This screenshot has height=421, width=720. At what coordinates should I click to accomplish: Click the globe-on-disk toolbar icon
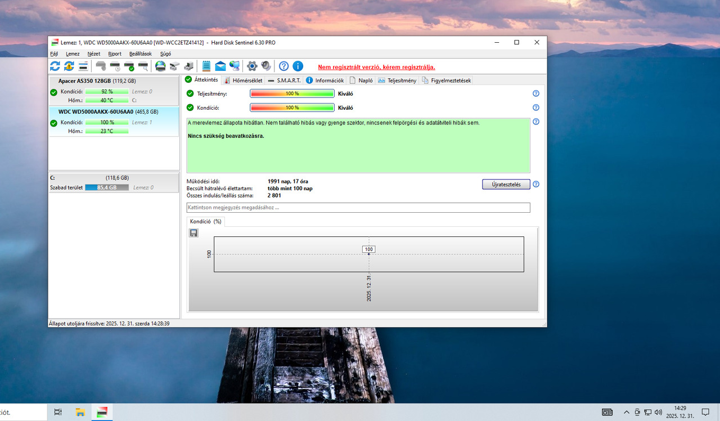tap(160, 66)
